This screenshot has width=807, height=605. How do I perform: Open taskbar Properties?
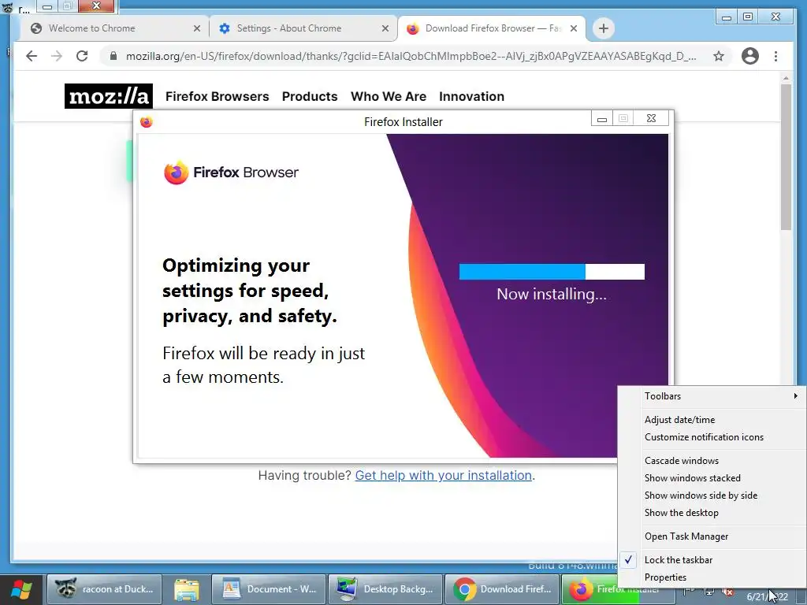(712, 577)
